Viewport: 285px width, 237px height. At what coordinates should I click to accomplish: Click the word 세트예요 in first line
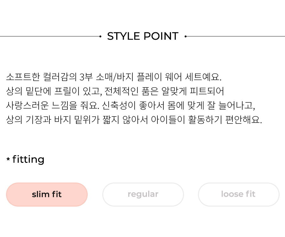pos(203,77)
